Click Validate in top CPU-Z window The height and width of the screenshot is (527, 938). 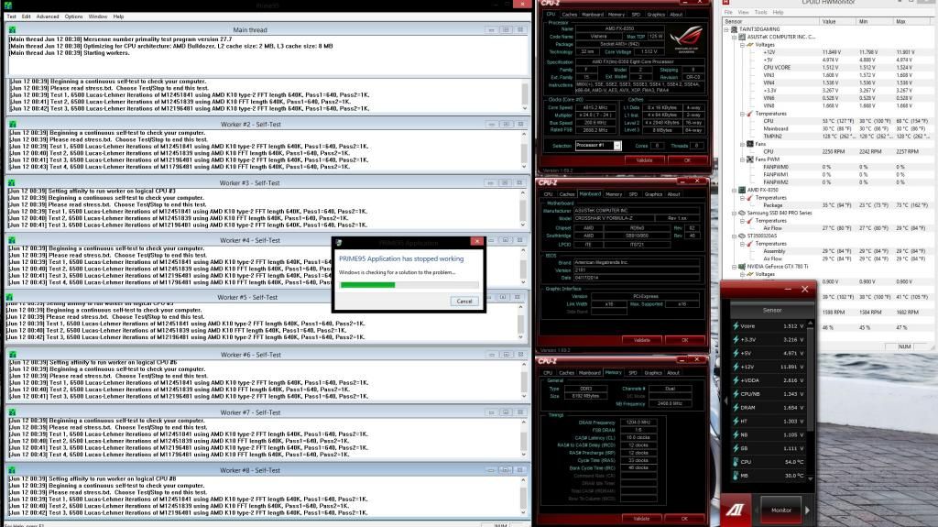tap(644, 160)
